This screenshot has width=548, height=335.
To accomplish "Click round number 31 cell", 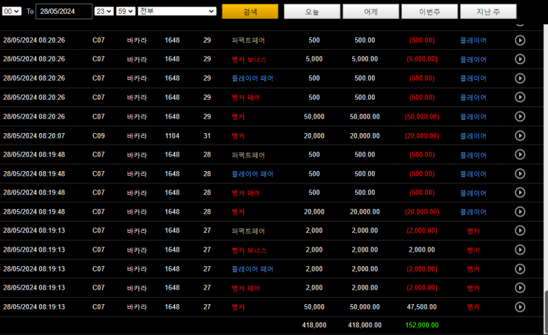I will (207, 136).
